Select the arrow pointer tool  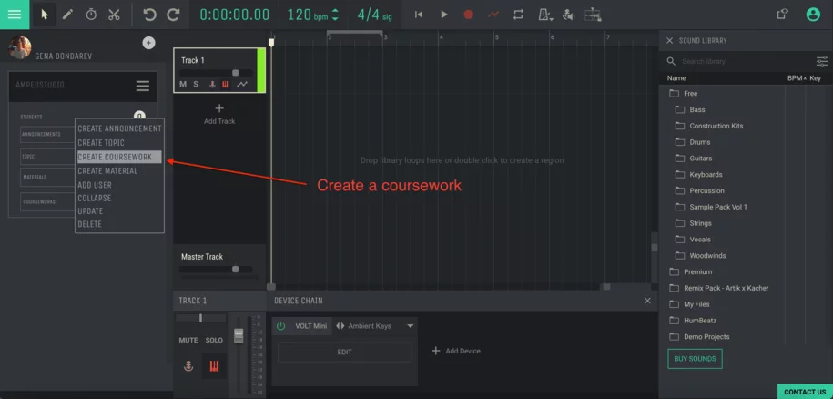pyautogui.click(x=45, y=15)
